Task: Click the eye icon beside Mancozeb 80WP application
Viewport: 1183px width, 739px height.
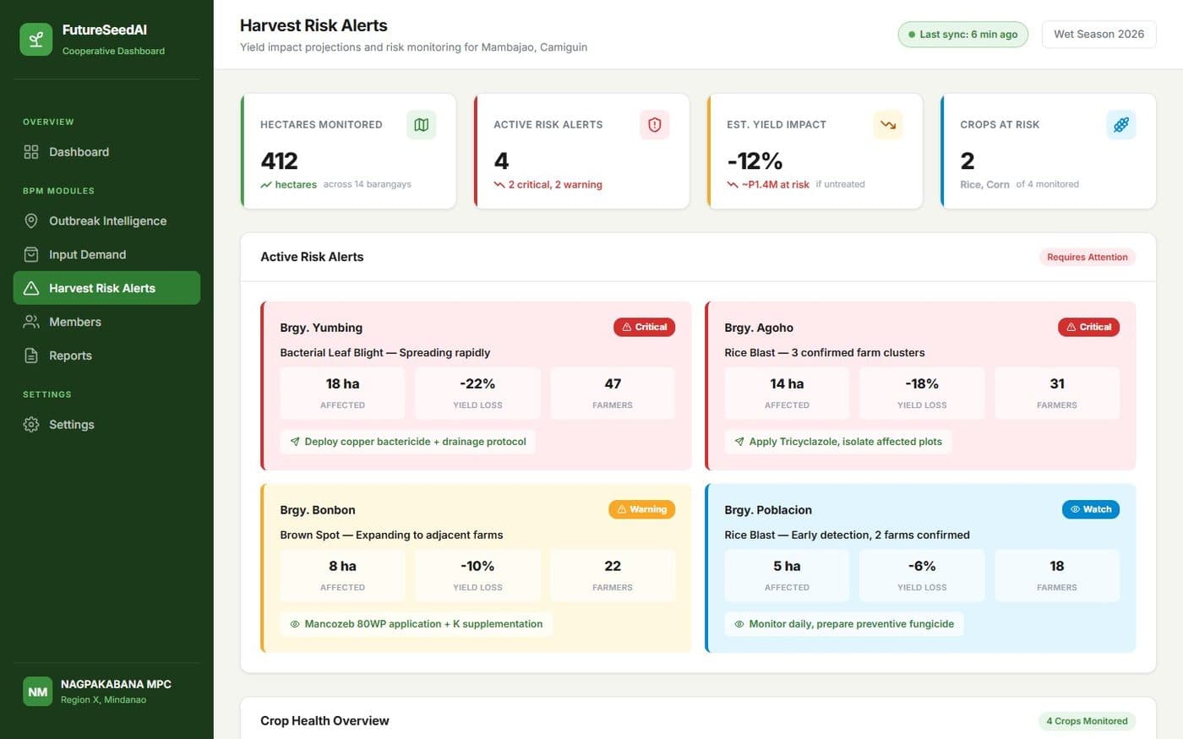Action: (295, 624)
